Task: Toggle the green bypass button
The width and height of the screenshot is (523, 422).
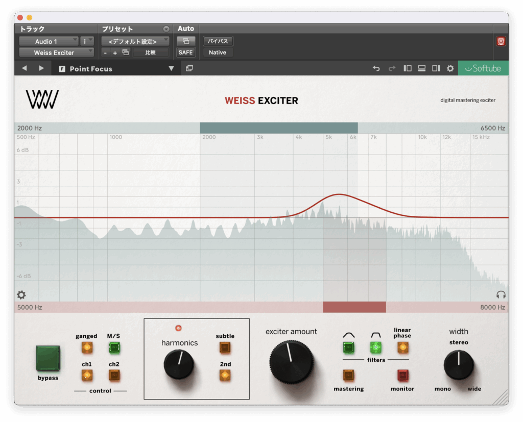Action: [48, 358]
